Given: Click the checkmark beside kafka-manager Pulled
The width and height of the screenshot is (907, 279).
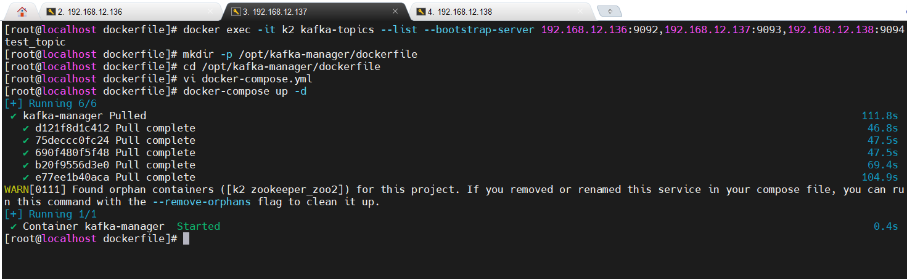Looking at the screenshot, I should point(14,116).
